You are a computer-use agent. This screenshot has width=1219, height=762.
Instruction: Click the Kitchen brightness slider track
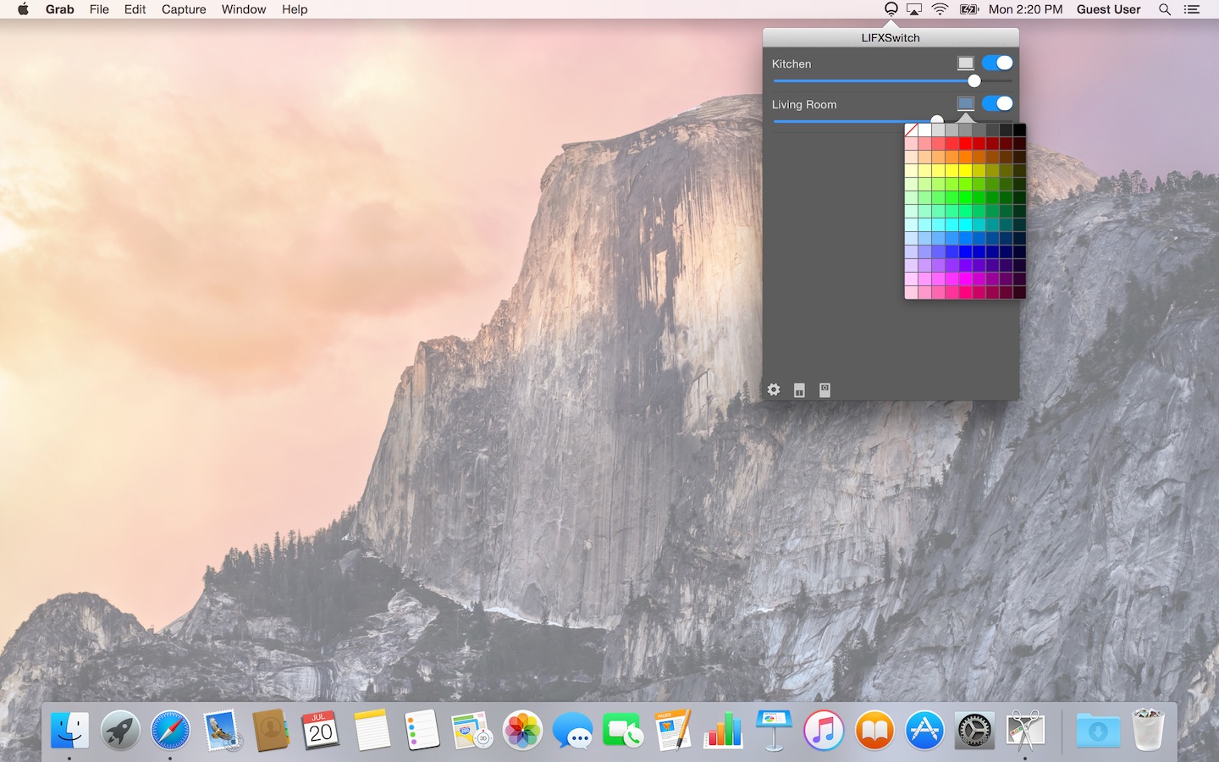893,81
